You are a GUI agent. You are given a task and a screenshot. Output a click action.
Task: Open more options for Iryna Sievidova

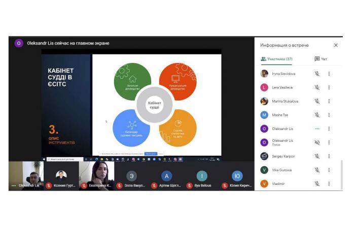[x=329, y=74]
